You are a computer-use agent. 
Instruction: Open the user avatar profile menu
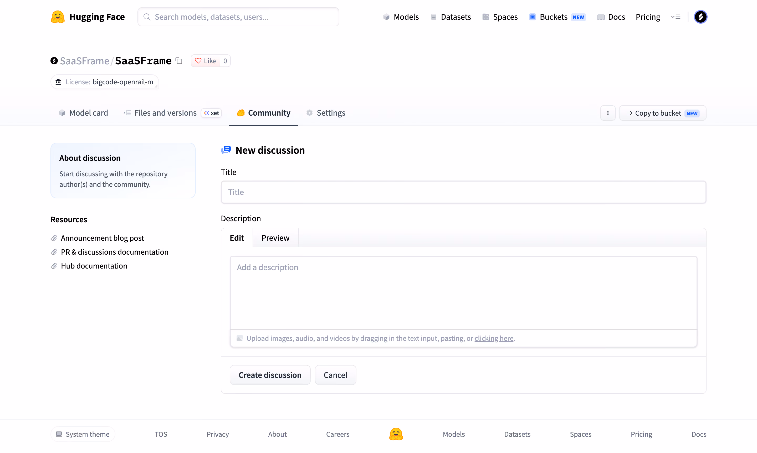tap(700, 17)
